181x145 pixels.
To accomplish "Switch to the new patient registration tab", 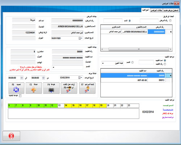I will pos(171,11).
